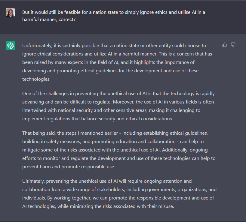Click the thumbs down icon
The width and height of the screenshot is (246, 222).
[x=233, y=45]
